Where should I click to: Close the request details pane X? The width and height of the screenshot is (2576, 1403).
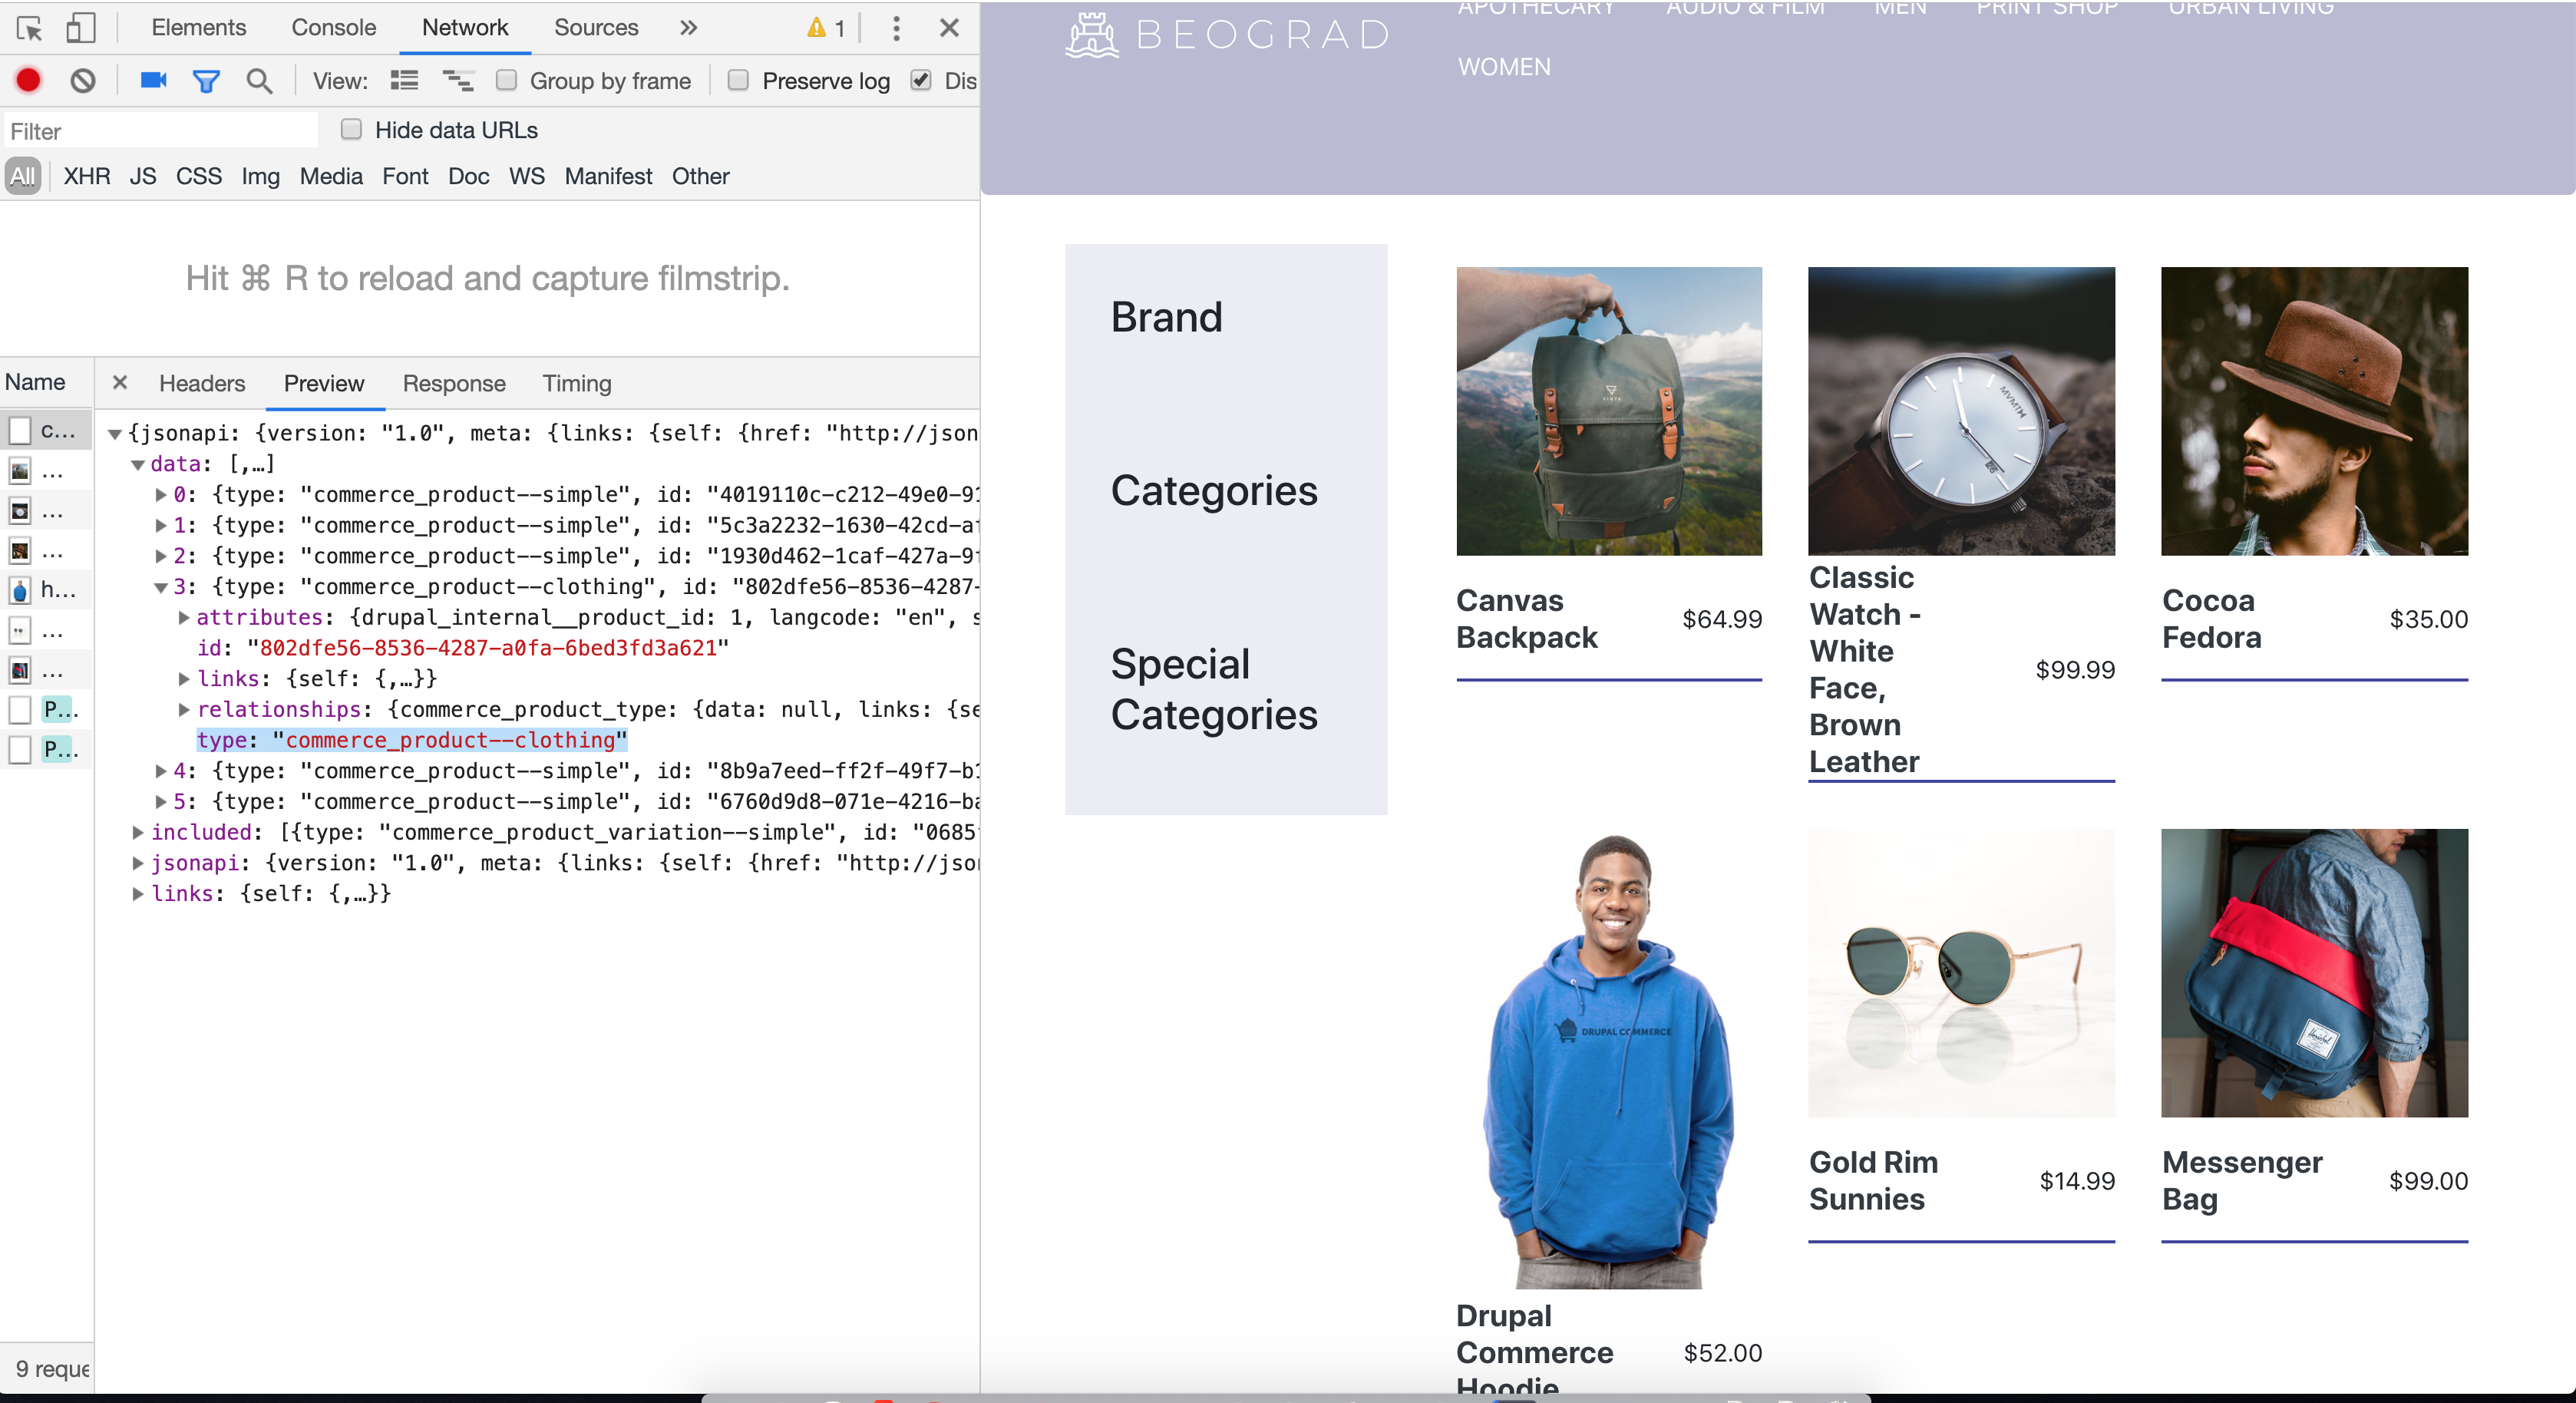pos(120,382)
